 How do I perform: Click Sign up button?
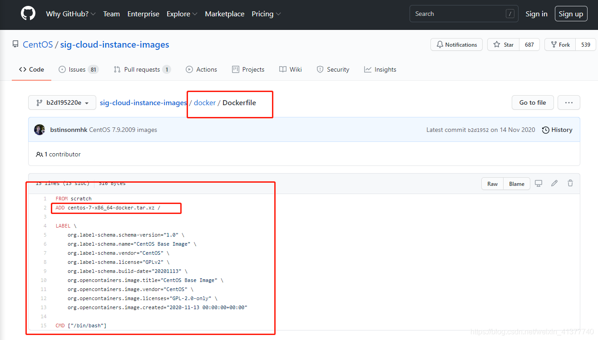pos(571,14)
